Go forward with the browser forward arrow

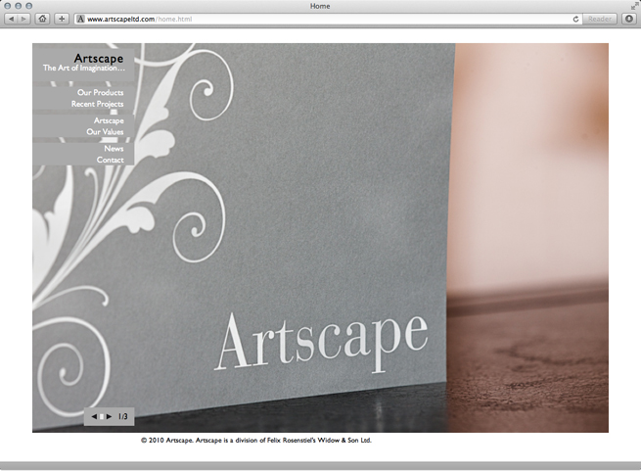[x=24, y=19]
